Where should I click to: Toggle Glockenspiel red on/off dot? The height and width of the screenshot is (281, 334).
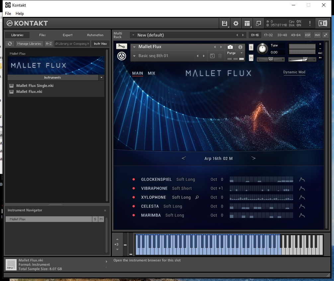[x=133, y=179]
